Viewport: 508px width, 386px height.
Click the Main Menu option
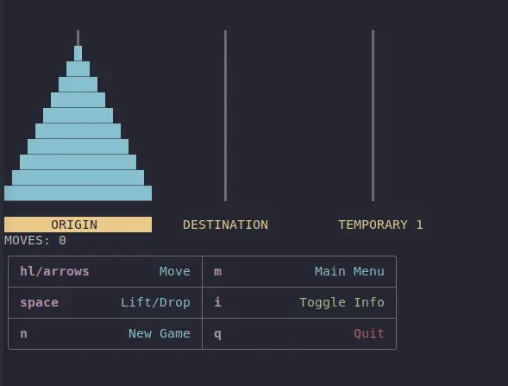pos(349,271)
